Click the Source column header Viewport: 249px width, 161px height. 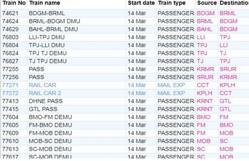(207, 3)
